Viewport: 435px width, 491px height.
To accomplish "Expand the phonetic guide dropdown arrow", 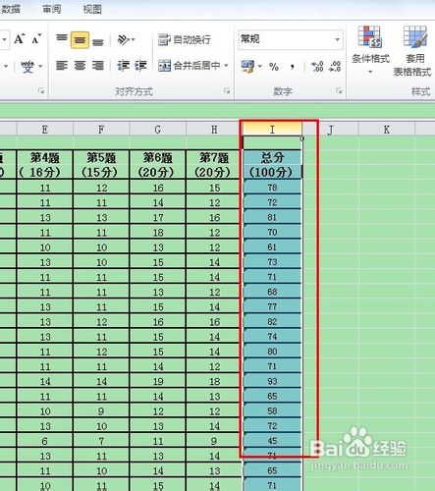I will point(40,67).
